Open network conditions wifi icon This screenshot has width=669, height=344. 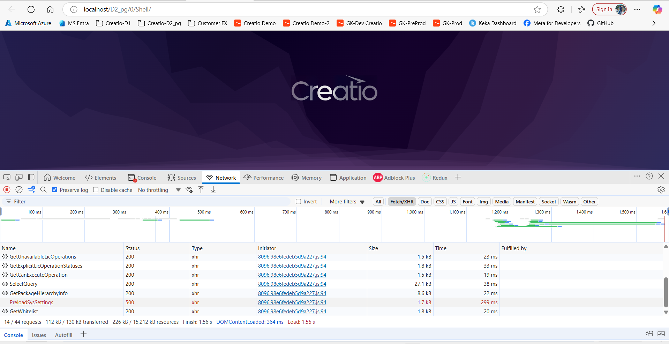[189, 190]
